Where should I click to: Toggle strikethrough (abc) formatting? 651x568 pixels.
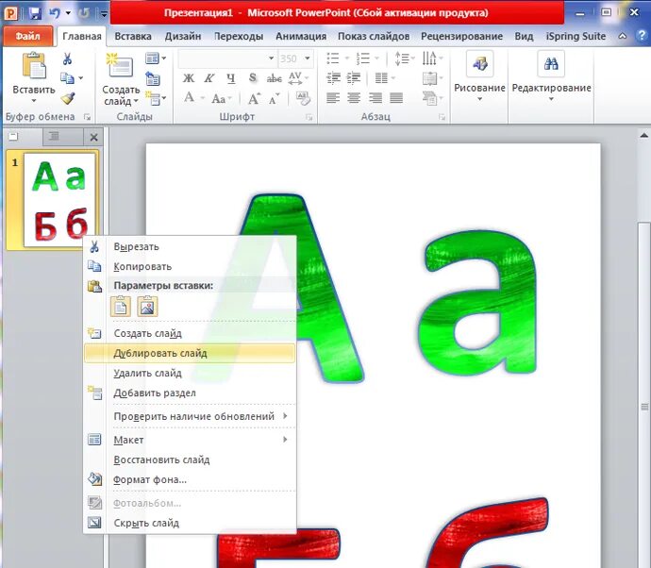point(274,78)
